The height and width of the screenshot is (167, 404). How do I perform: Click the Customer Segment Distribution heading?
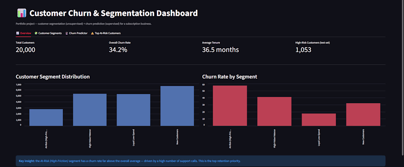(53, 77)
